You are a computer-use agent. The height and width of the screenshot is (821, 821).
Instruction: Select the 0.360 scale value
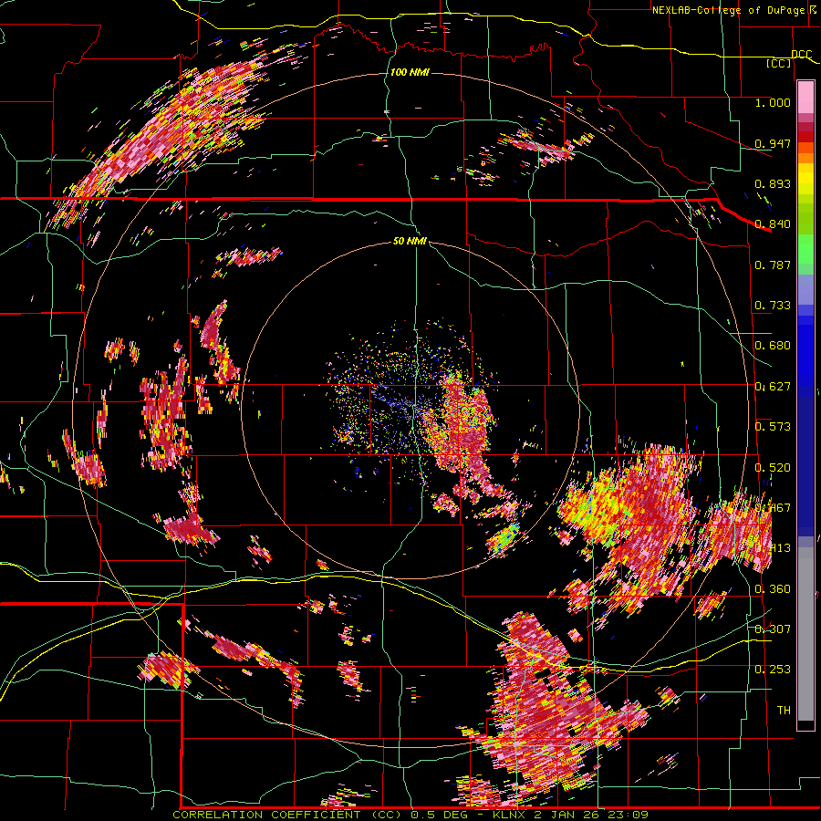pos(773,588)
